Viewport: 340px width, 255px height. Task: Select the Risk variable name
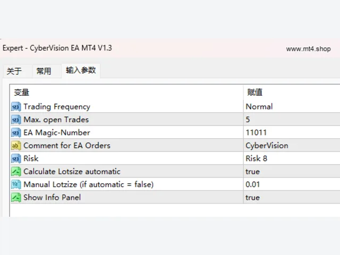pyautogui.click(x=31, y=158)
